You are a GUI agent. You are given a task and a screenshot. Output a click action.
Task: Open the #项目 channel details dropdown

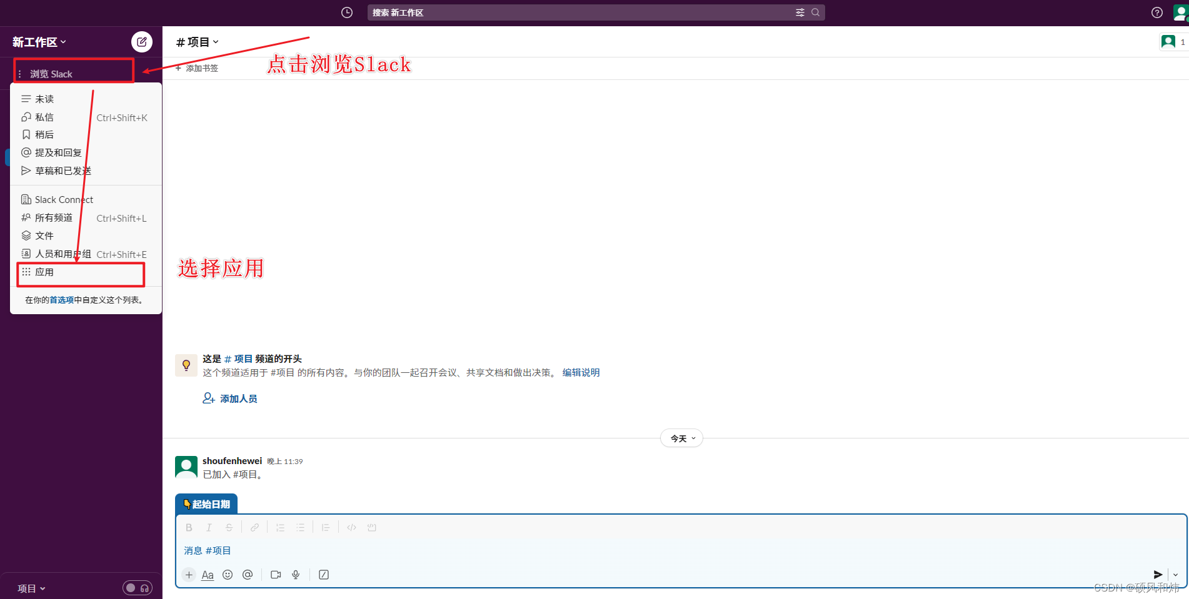coord(197,42)
